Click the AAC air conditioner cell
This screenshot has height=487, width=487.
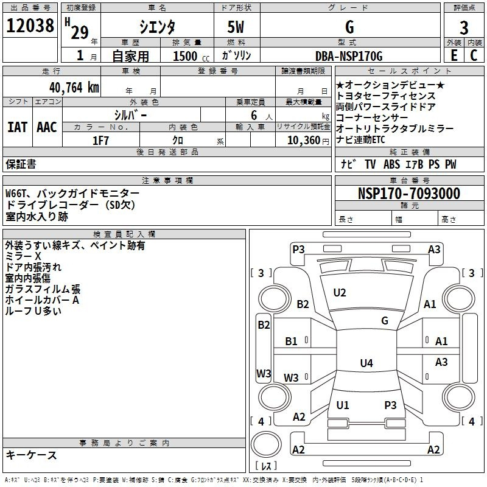pyautogui.click(x=47, y=127)
